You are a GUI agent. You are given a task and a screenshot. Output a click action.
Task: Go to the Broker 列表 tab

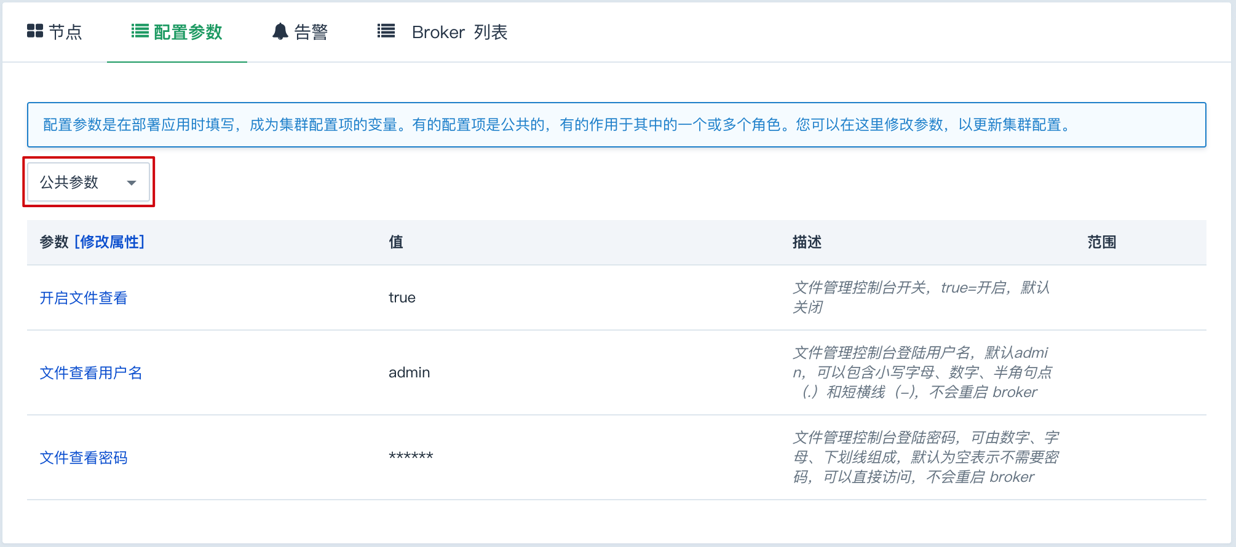pyautogui.click(x=443, y=32)
